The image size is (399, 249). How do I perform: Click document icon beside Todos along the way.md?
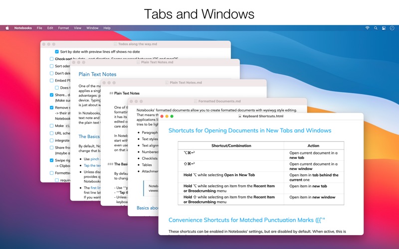click(x=115, y=44)
